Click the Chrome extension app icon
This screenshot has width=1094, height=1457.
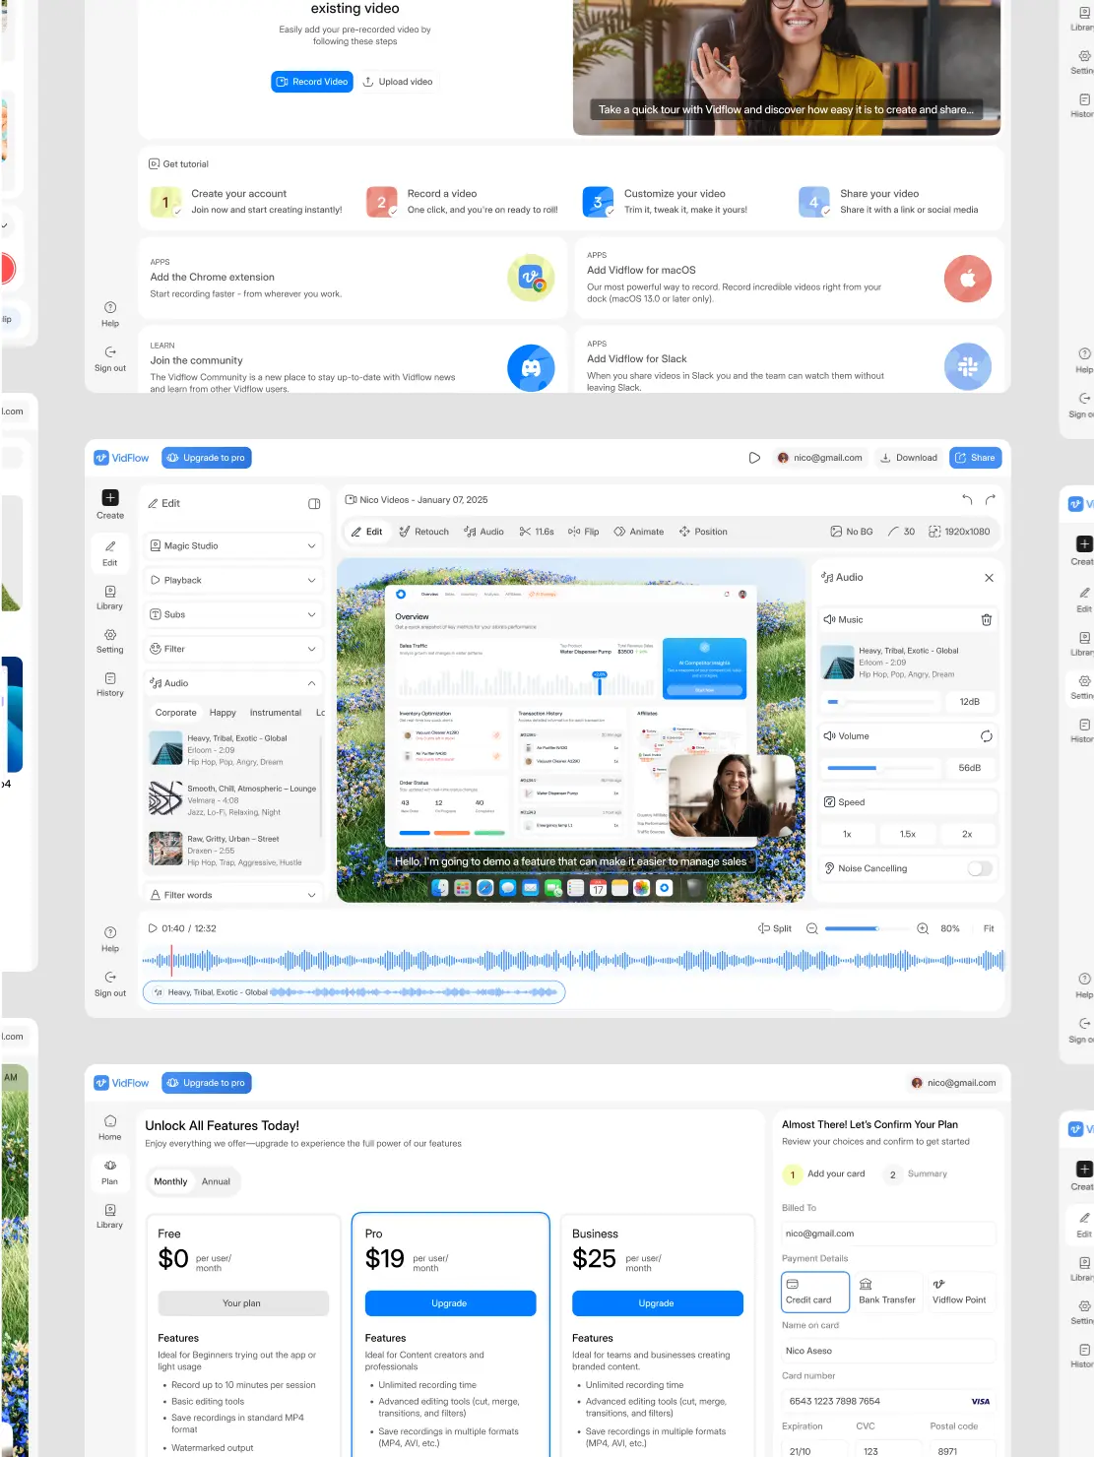coord(531,279)
